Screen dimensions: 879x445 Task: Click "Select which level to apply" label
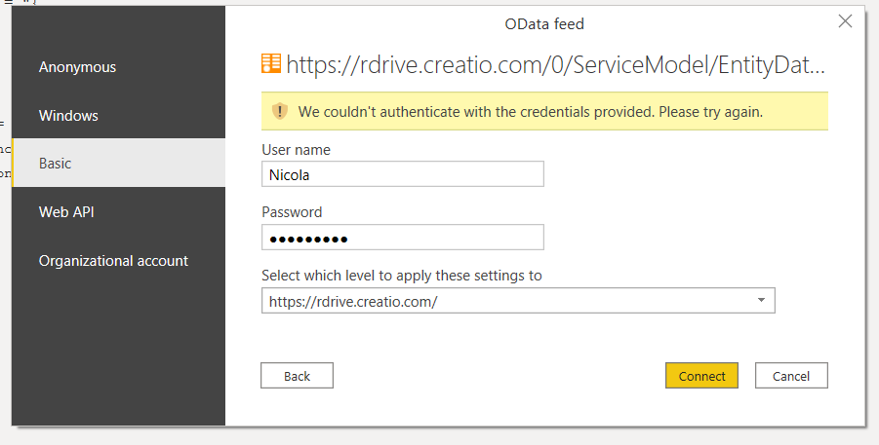pos(402,276)
